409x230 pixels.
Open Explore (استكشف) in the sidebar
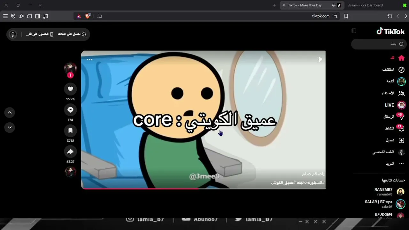(x=393, y=70)
